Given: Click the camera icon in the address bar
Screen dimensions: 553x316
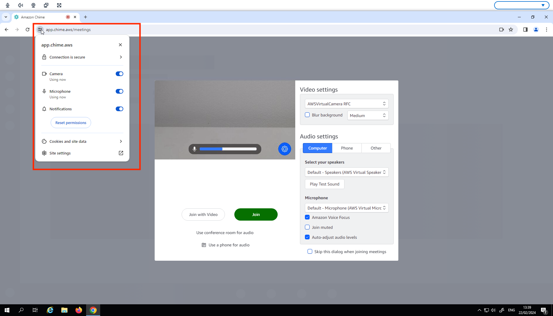Looking at the screenshot, I should 502,30.
